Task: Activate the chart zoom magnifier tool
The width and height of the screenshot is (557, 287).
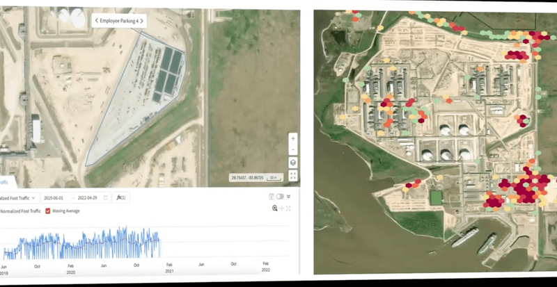Action: (274, 208)
